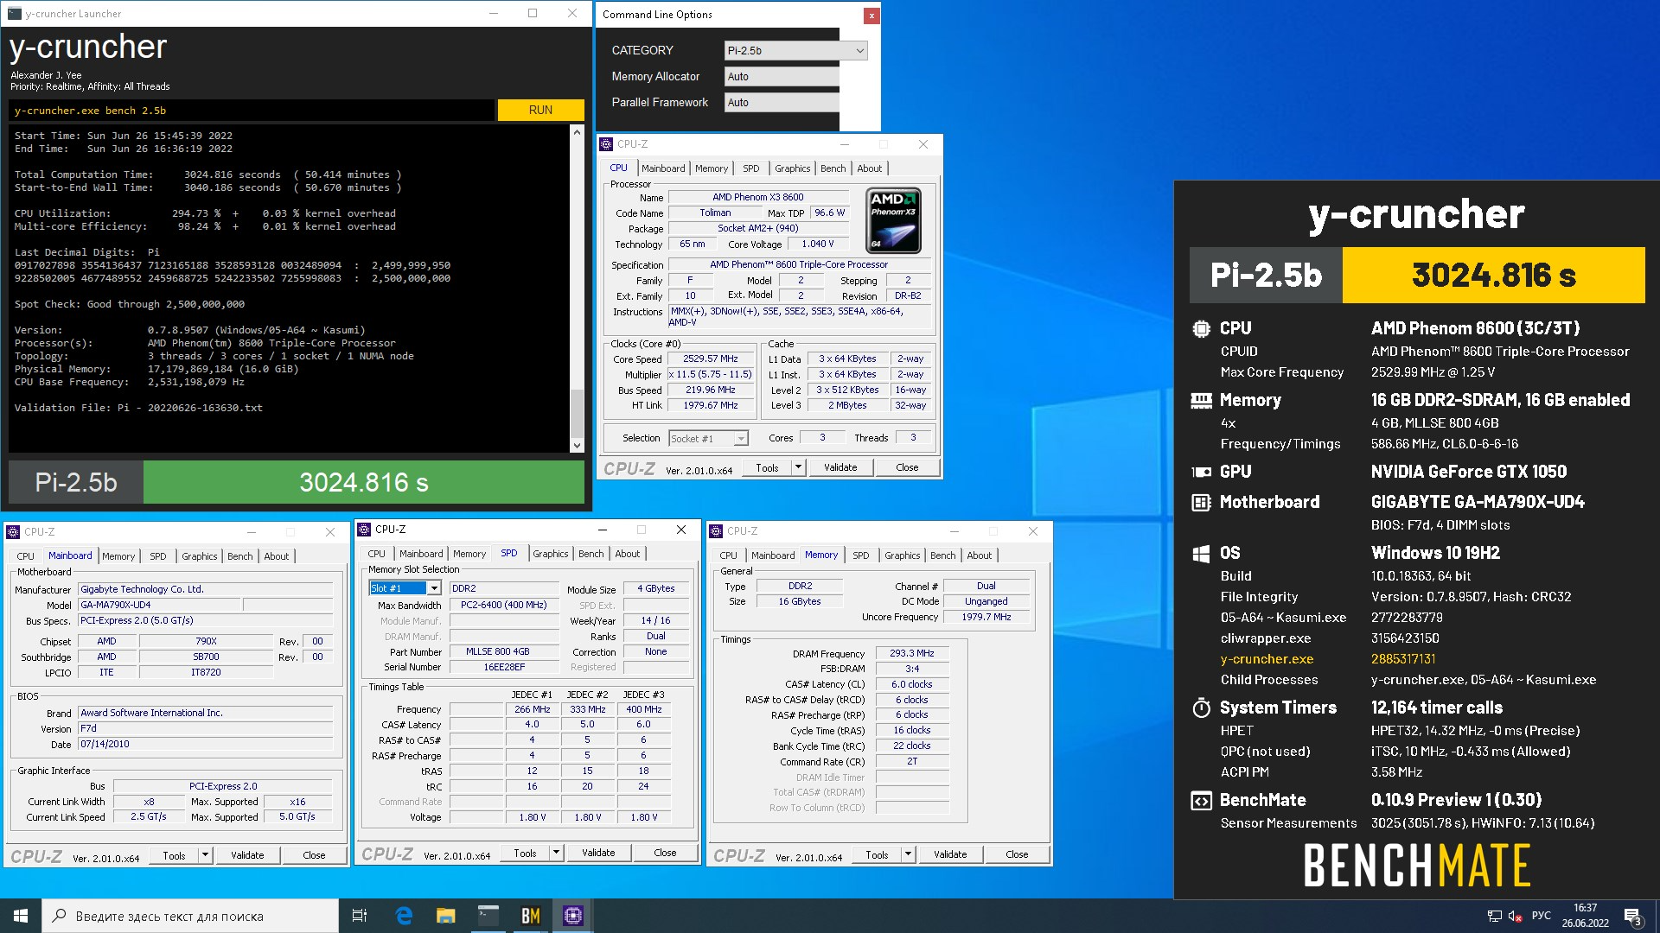Viewport: 1660px width, 933px height.
Task: Click the Windows search box
Action: [190, 916]
